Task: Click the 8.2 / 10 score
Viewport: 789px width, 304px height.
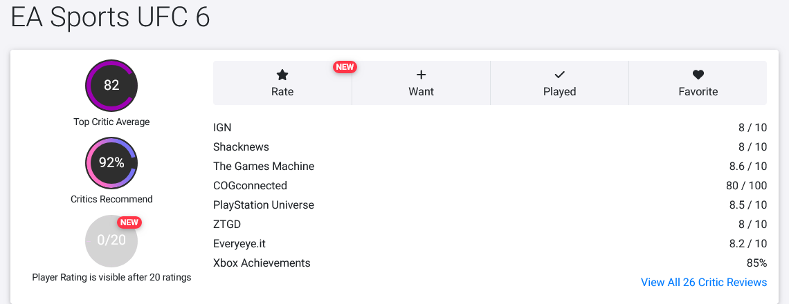Action: 748,244
